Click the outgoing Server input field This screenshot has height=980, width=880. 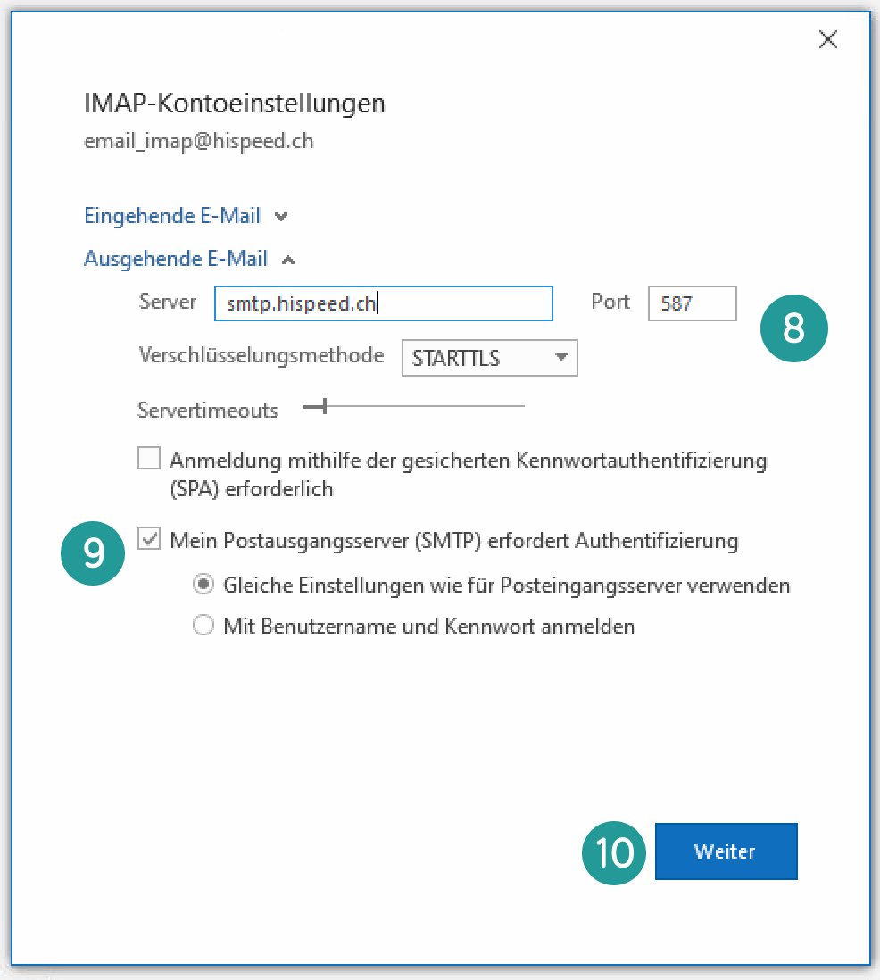[x=383, y=303]
